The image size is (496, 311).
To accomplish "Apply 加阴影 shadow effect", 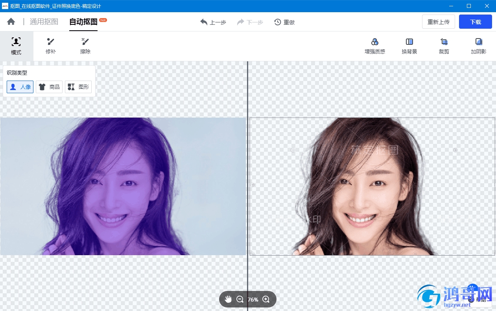I will [x=479, y=46].
